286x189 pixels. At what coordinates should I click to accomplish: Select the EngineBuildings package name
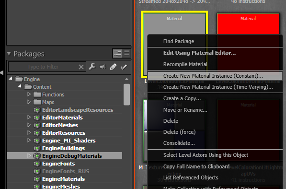63,148
